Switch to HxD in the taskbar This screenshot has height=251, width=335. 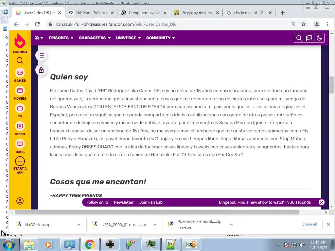pos(191,244)
